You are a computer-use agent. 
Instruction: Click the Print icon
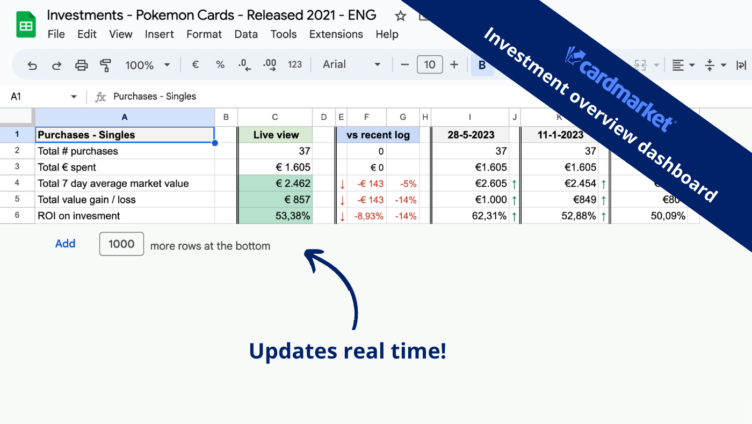pyautogui.click(x=81, y=65)
